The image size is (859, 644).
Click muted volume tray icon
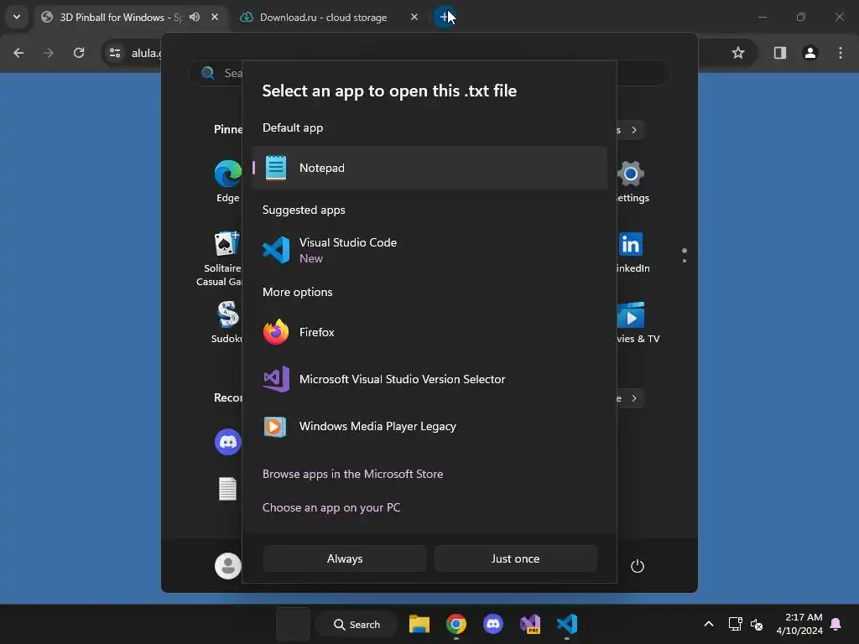tap(757, 624)
